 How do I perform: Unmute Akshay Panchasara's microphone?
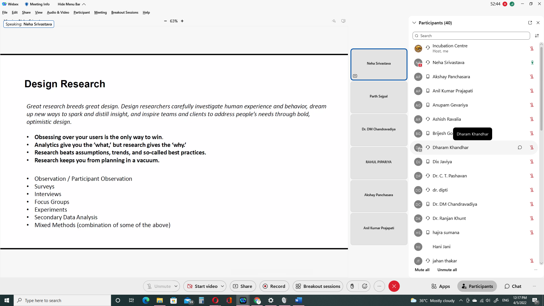(x=532, y=77)
